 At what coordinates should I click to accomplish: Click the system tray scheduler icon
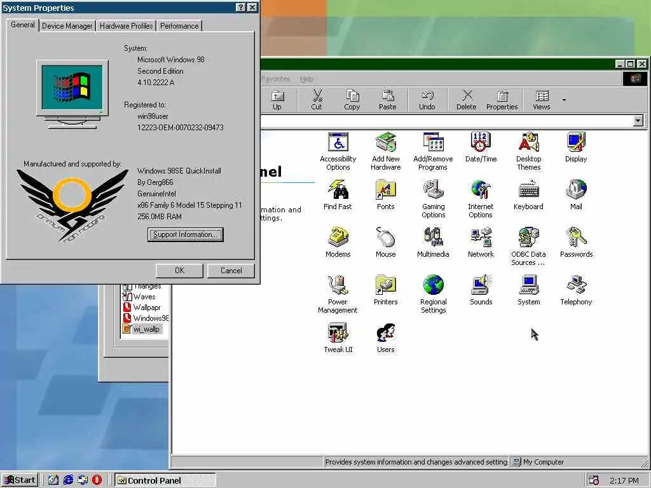point(594,480)
